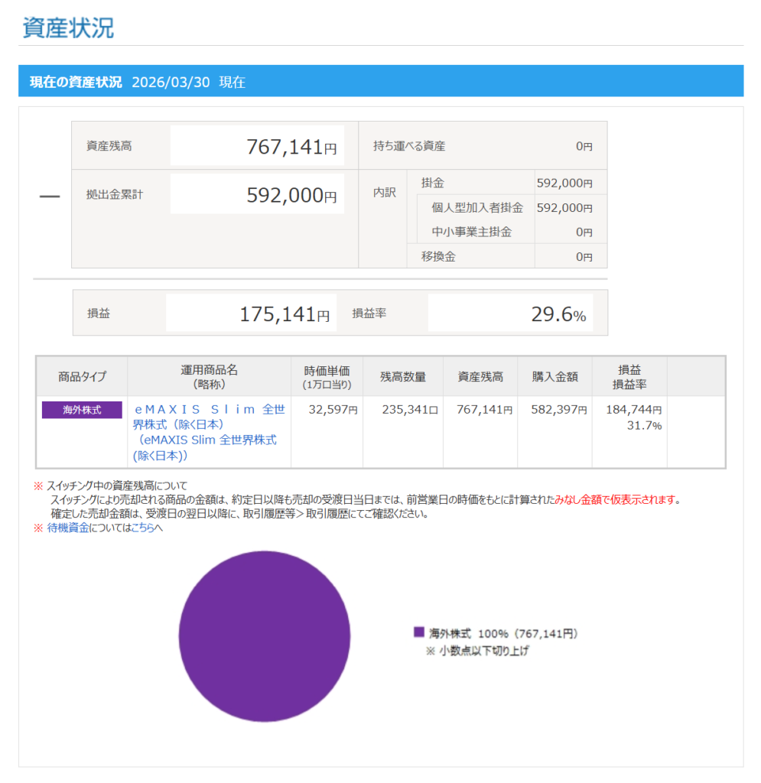Image resolution: width=761 pixels, height=783 pixels.
Task: Click the 運用商品名 column header
Action: pos(209,376)
